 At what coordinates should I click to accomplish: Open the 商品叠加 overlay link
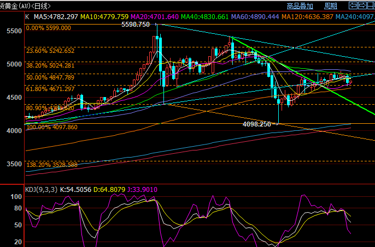click(x=300, y=6)
